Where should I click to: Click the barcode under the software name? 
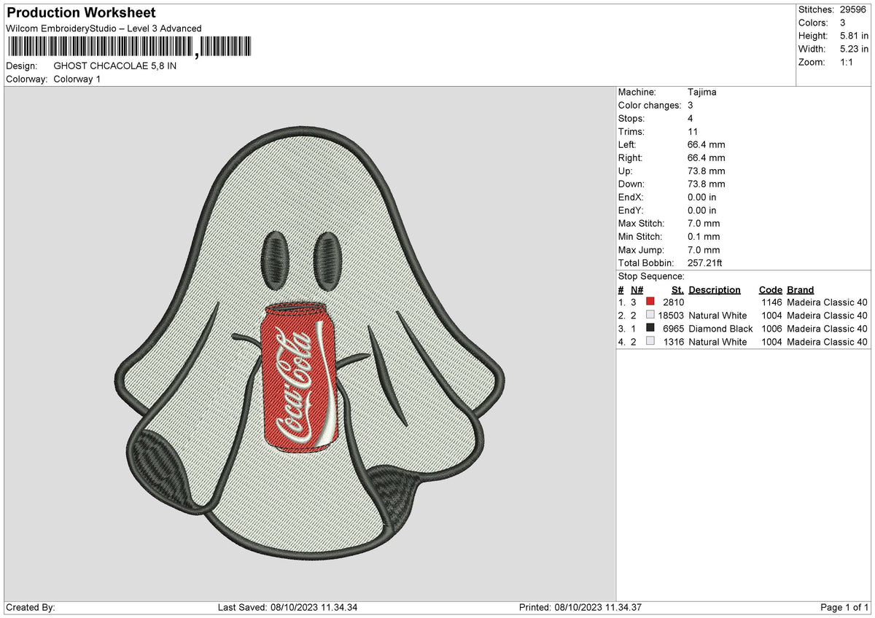click(129, 47)
